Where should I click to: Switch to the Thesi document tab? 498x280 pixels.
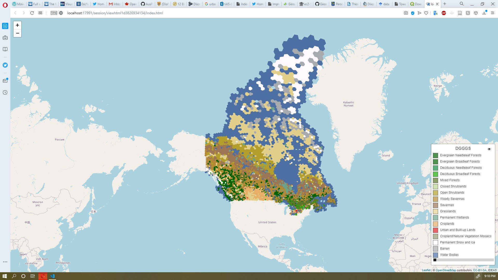point(353,4)
